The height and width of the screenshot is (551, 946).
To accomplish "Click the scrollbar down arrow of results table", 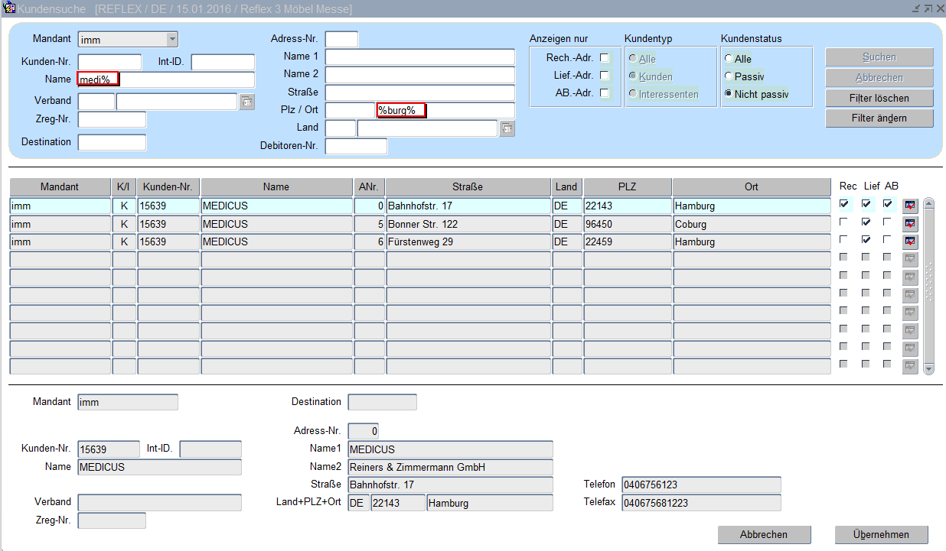I will (x=929, y=368).
